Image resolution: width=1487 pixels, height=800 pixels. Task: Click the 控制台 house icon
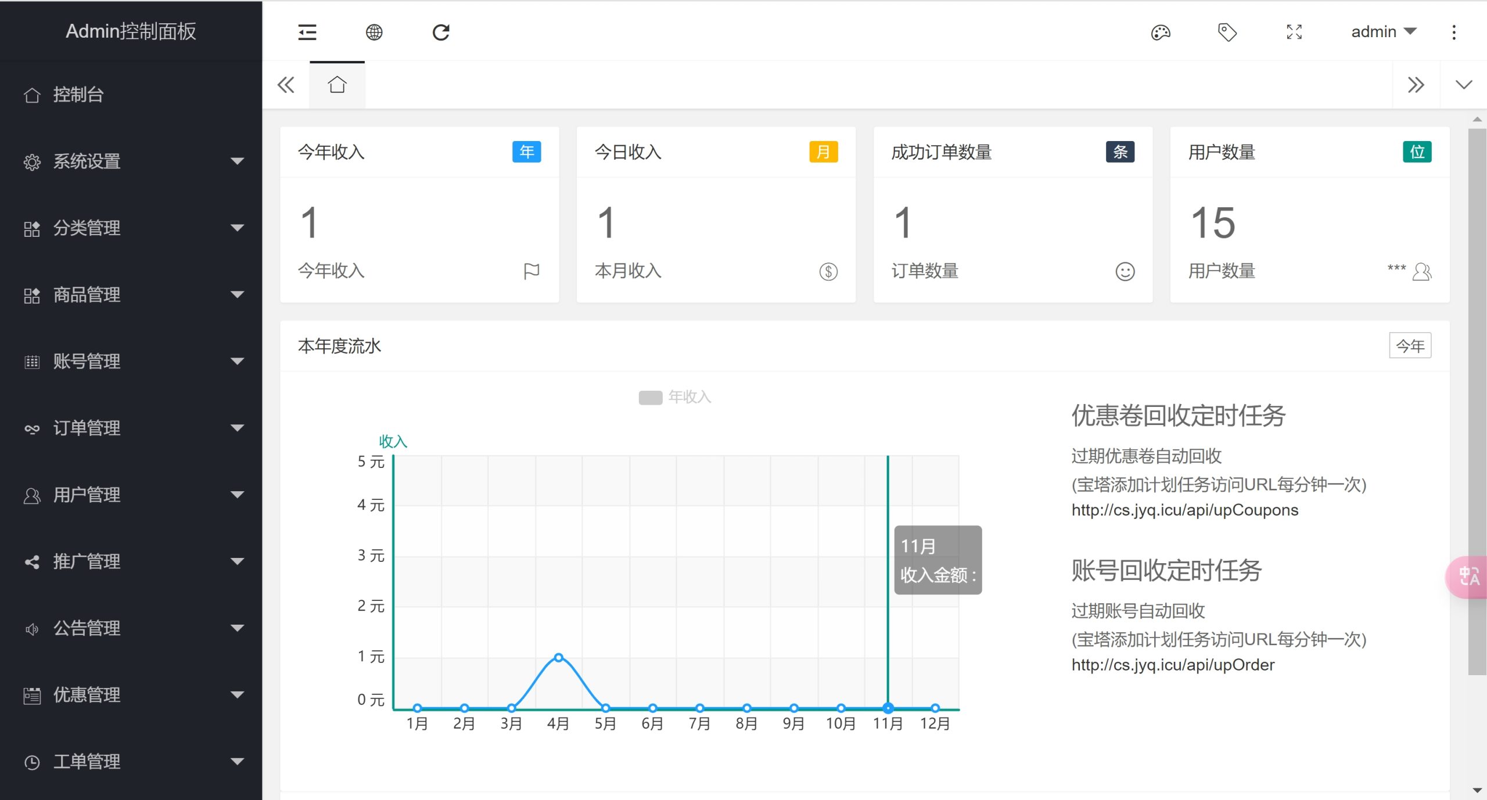[x=32, y=95]
